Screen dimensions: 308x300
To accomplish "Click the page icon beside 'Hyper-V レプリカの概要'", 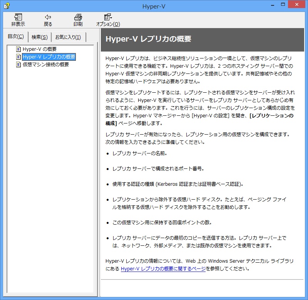I will coord(18,57).
